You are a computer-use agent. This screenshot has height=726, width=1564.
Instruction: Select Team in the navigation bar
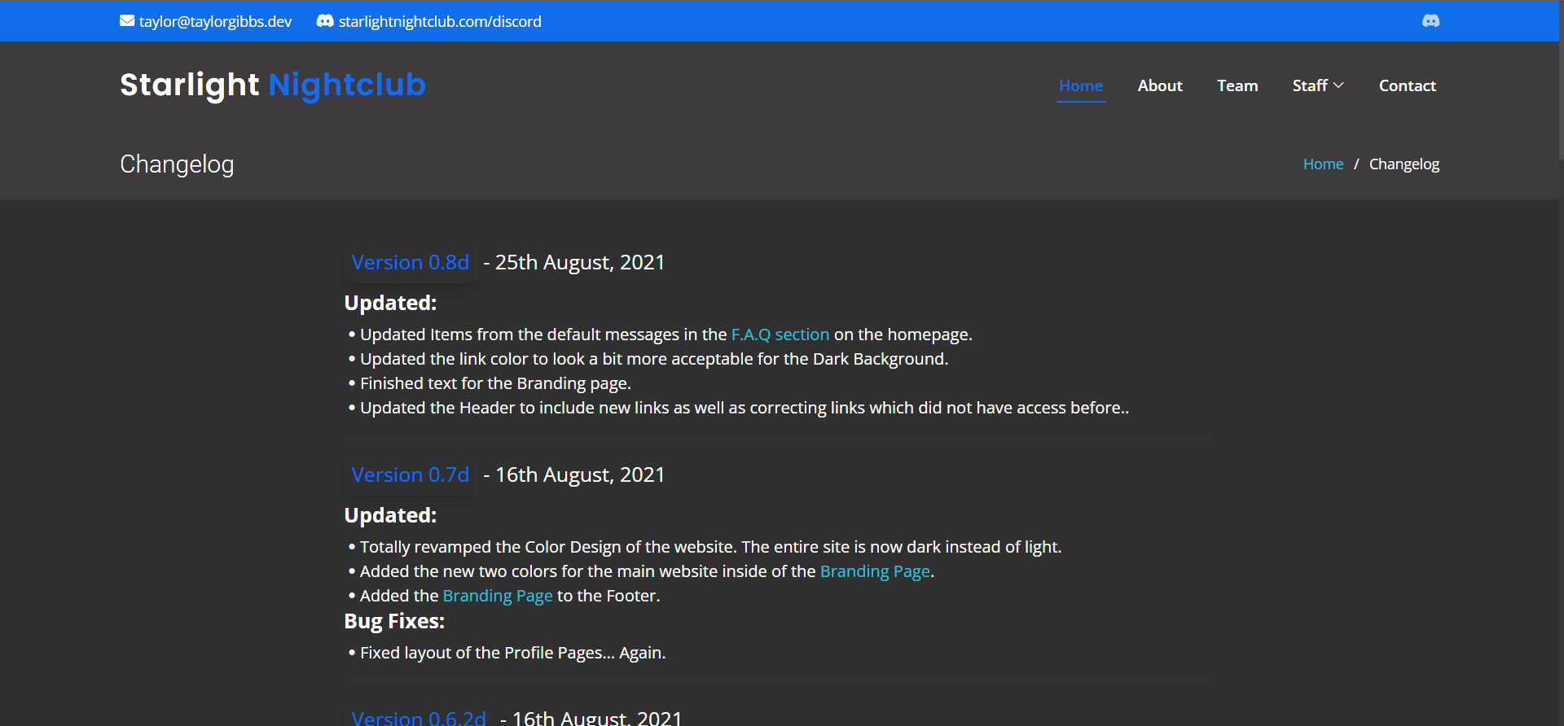[x=1237, y=85]
